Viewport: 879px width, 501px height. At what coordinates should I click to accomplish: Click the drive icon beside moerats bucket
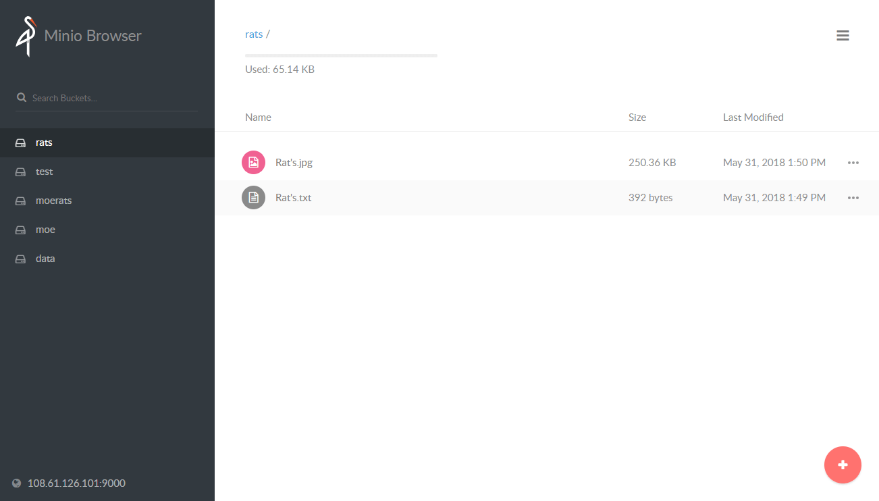coord(21,201)
